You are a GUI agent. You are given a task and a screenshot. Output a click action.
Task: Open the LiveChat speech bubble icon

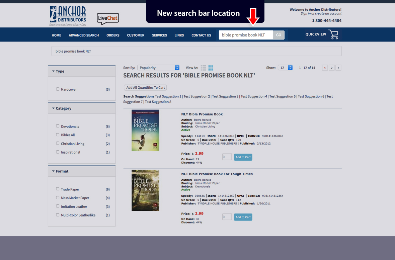tap(108, 19)
